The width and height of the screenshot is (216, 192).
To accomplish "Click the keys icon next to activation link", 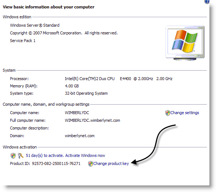I will click(x=20, y=156).
